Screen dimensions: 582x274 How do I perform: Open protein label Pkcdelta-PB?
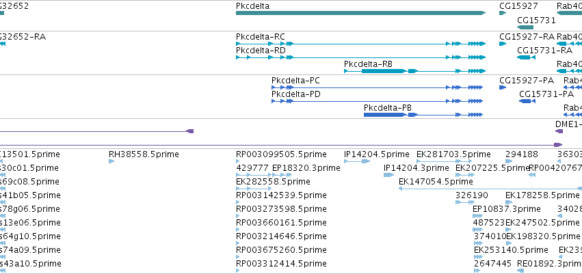tap(388, 108)
